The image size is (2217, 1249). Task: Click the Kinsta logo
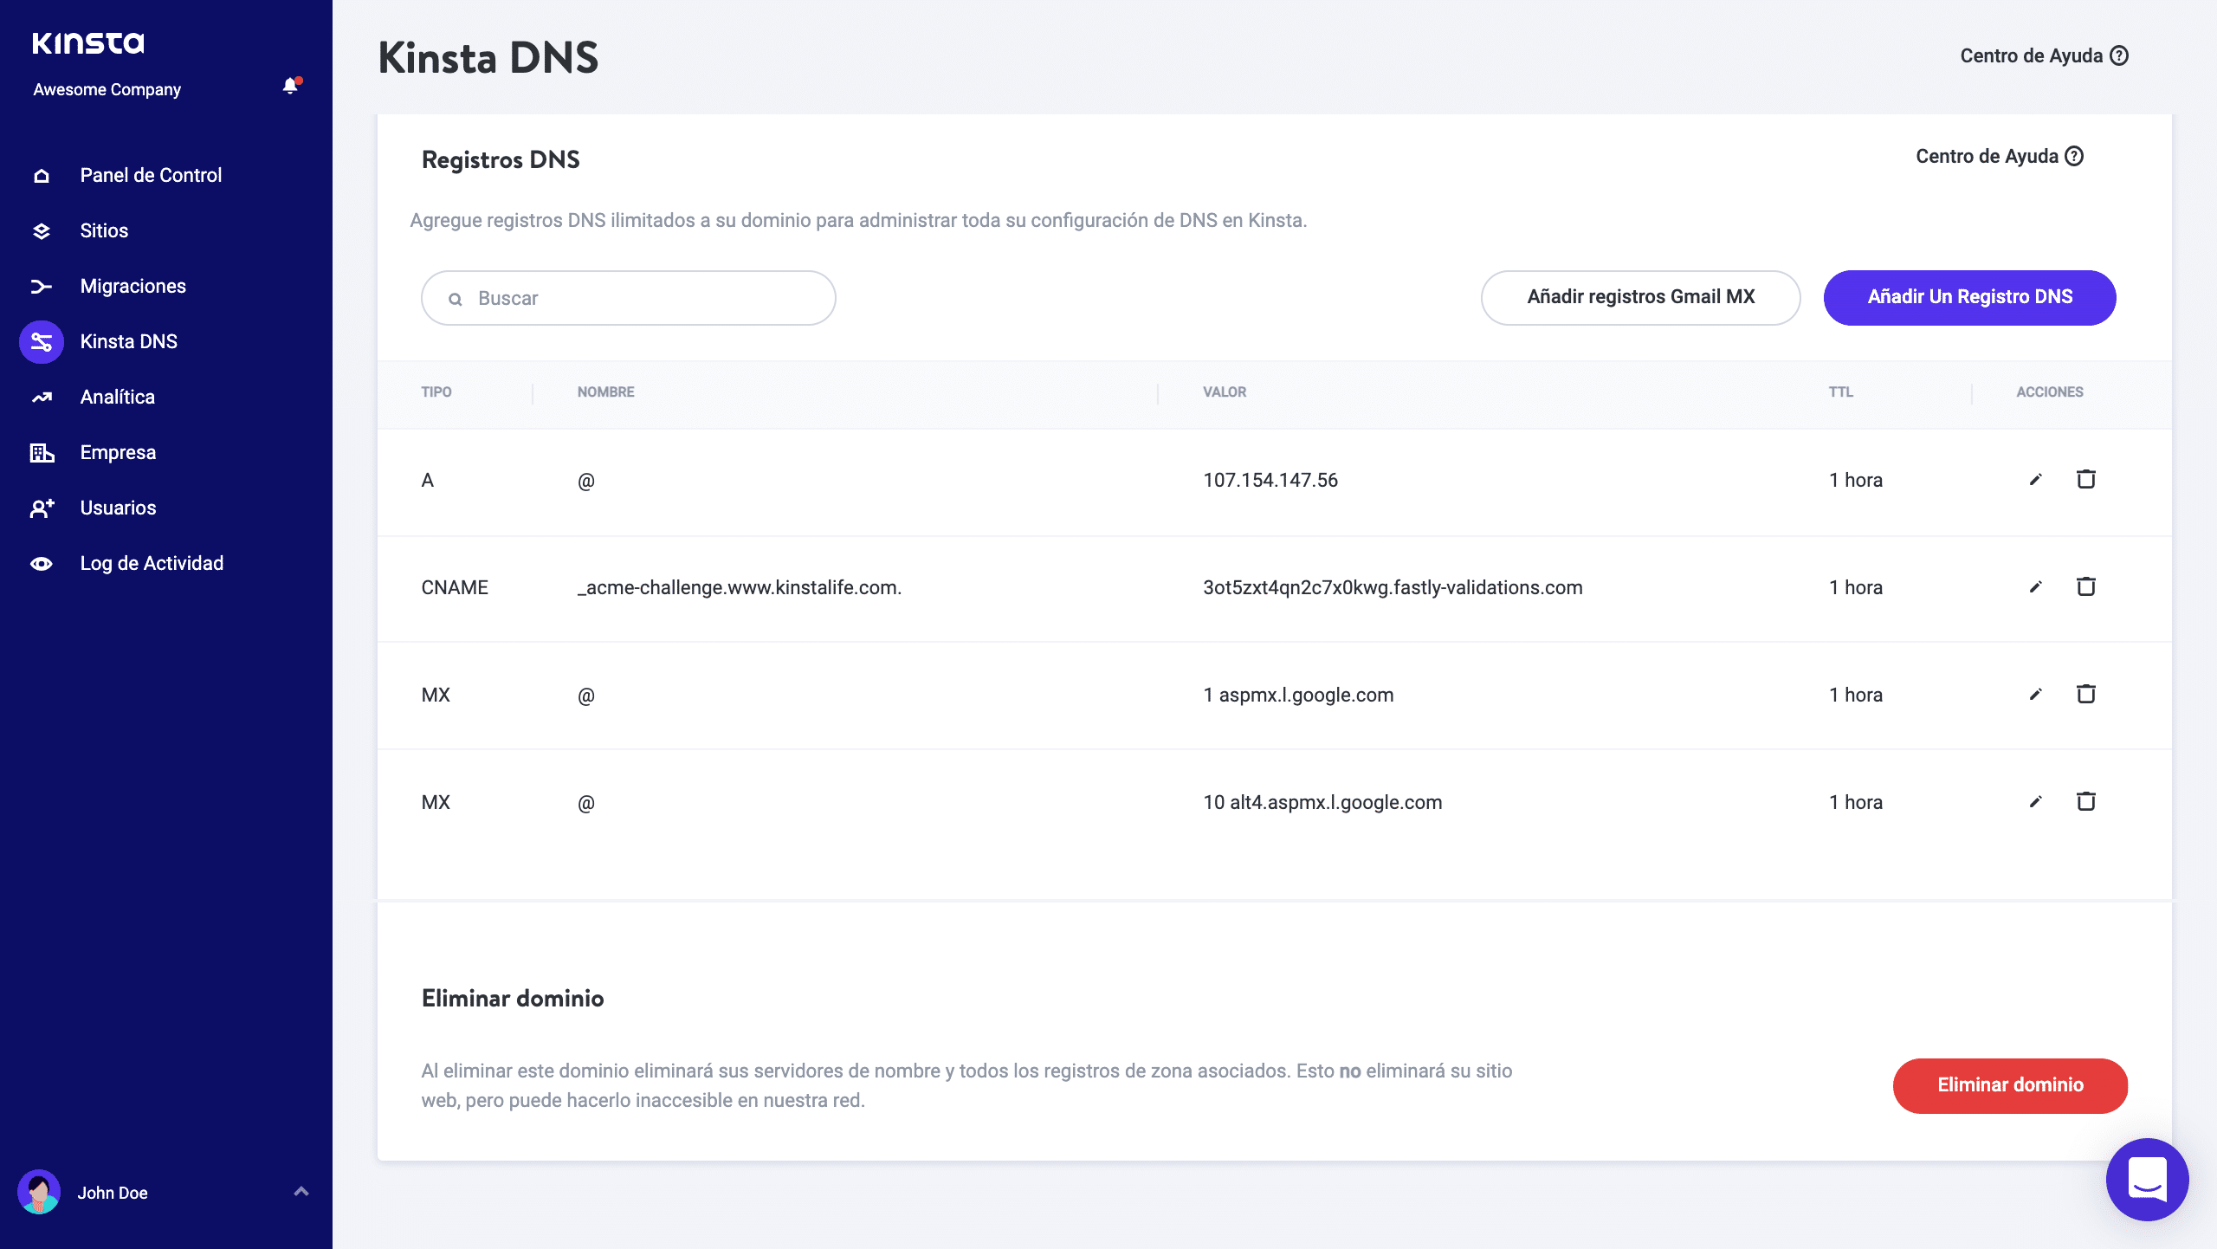click(x=87, y=42)
